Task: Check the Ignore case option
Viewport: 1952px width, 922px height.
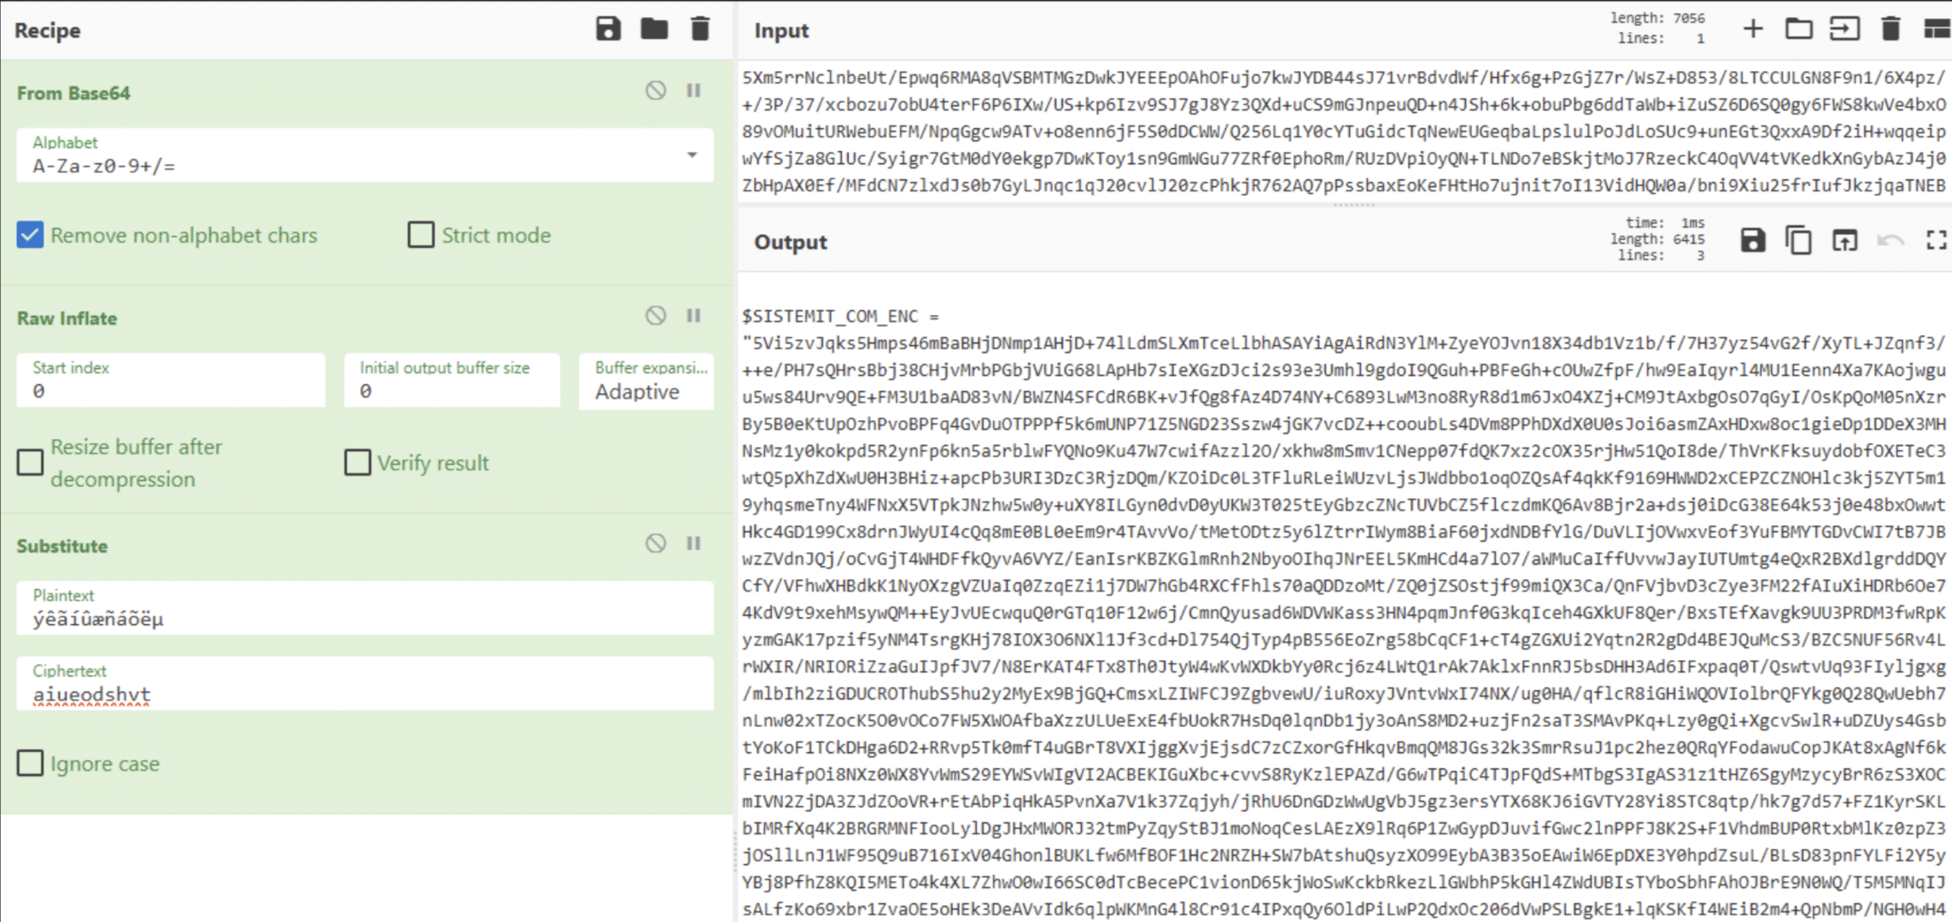Action: [30, 762]
